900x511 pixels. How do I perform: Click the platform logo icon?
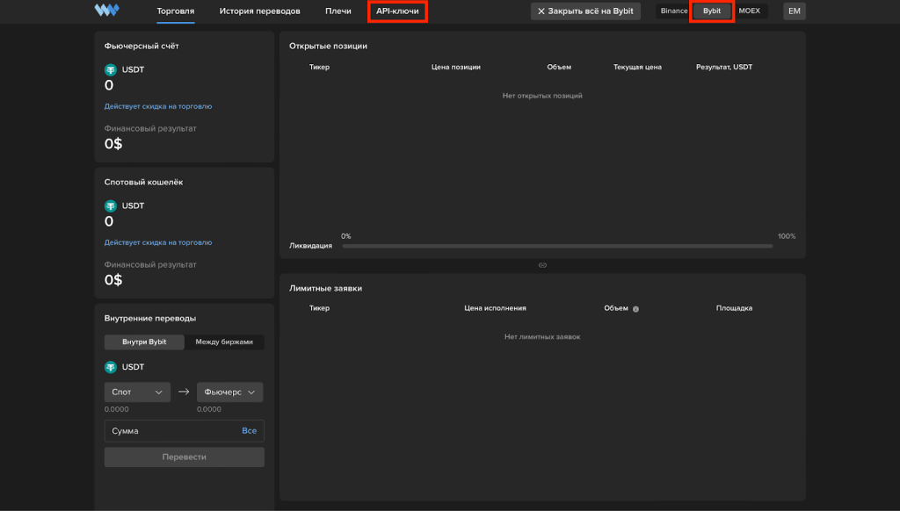(107, 11)
